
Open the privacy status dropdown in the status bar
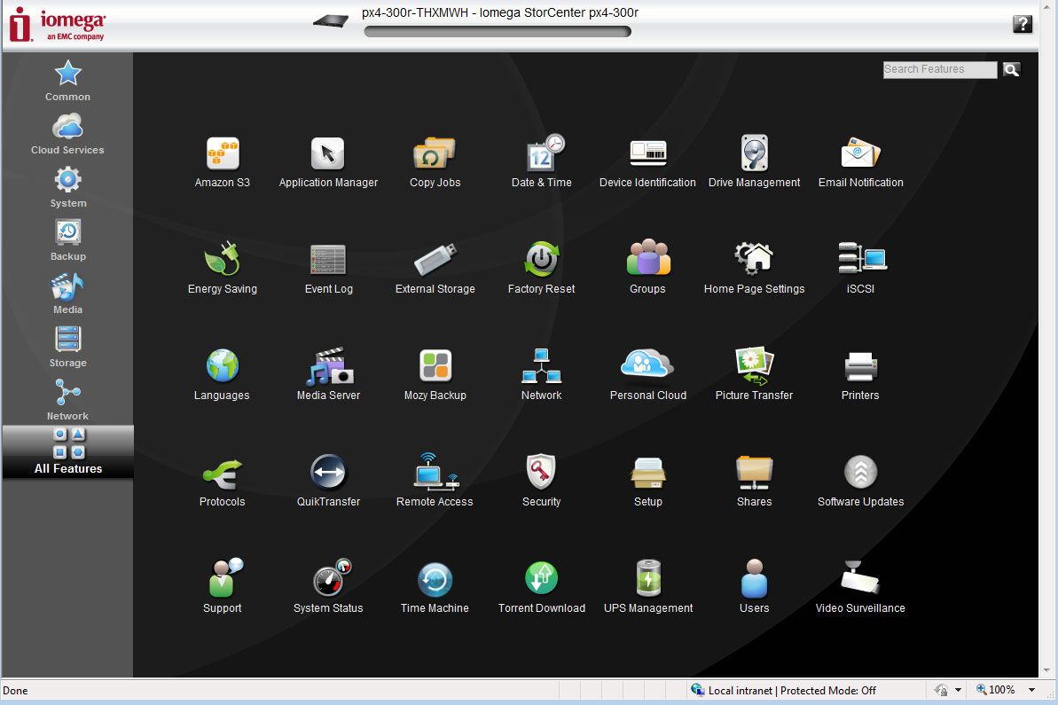pos(958,690)
